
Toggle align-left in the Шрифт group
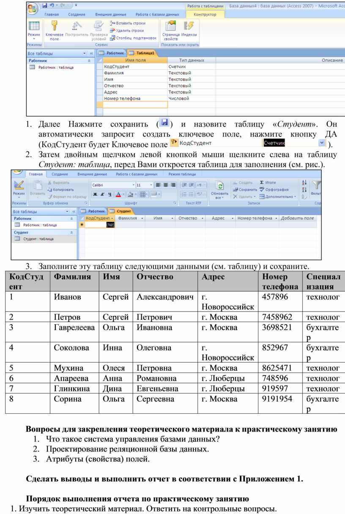(158, 185)
